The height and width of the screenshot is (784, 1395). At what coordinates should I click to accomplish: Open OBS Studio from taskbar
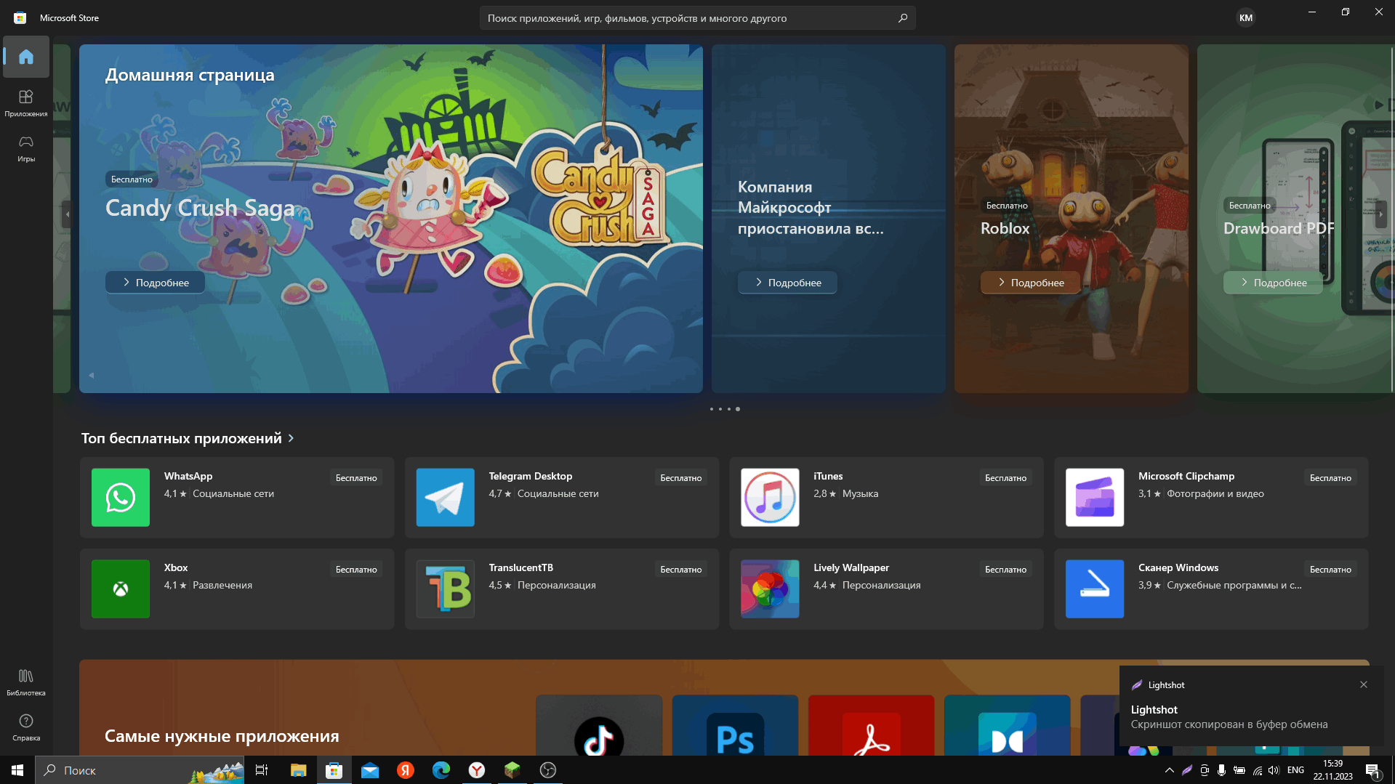[x=548, y=770]
